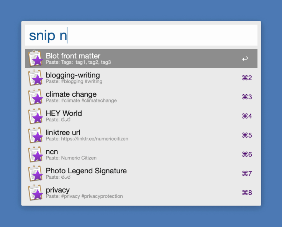
Task: Select the "climate change" snippet title
Action: click(71, 94)
